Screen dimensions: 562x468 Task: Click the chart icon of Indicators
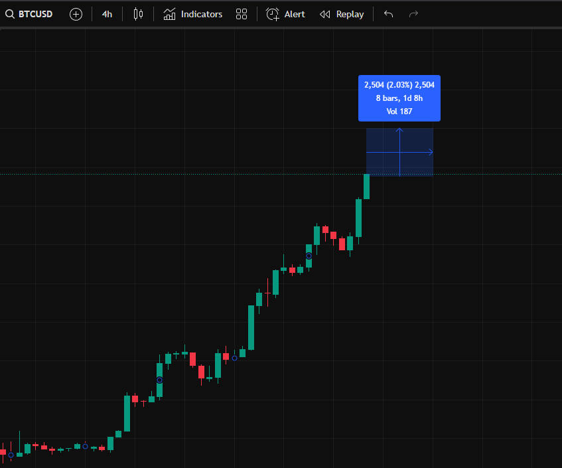pyautogui.click(x=169, y=15)
